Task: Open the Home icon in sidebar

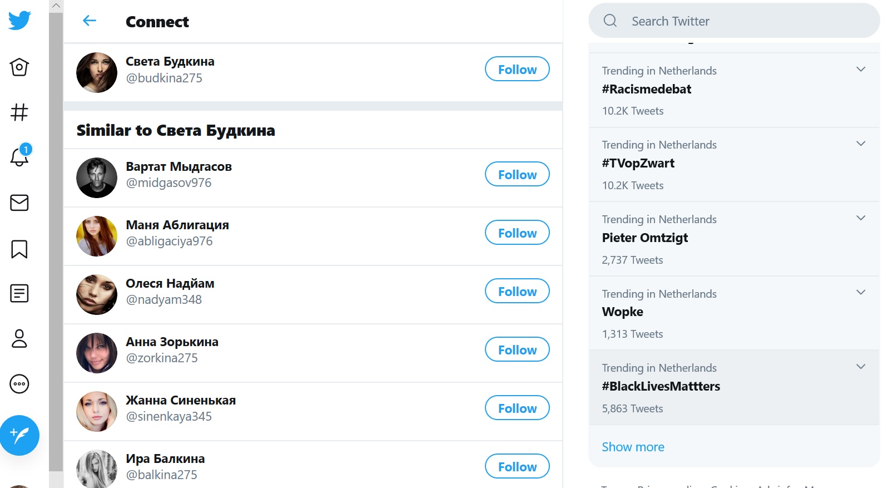Action: tap(19, 67)
